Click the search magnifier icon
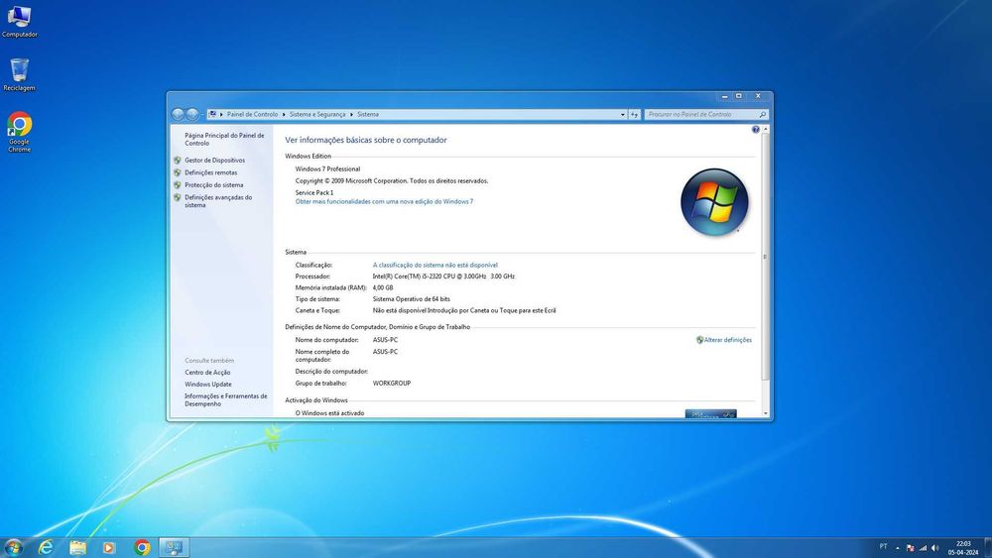Screen dimensions: 992x558 point(762,114)
